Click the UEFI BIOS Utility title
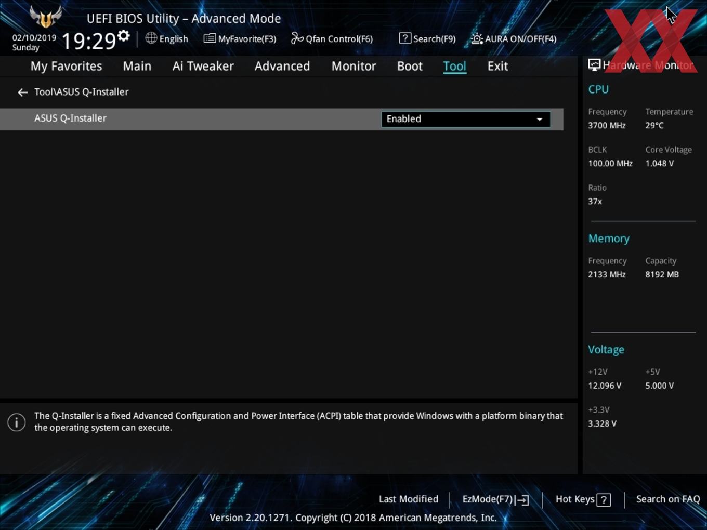The height and width of the screenshot is (530, 707). pos(184,18)
